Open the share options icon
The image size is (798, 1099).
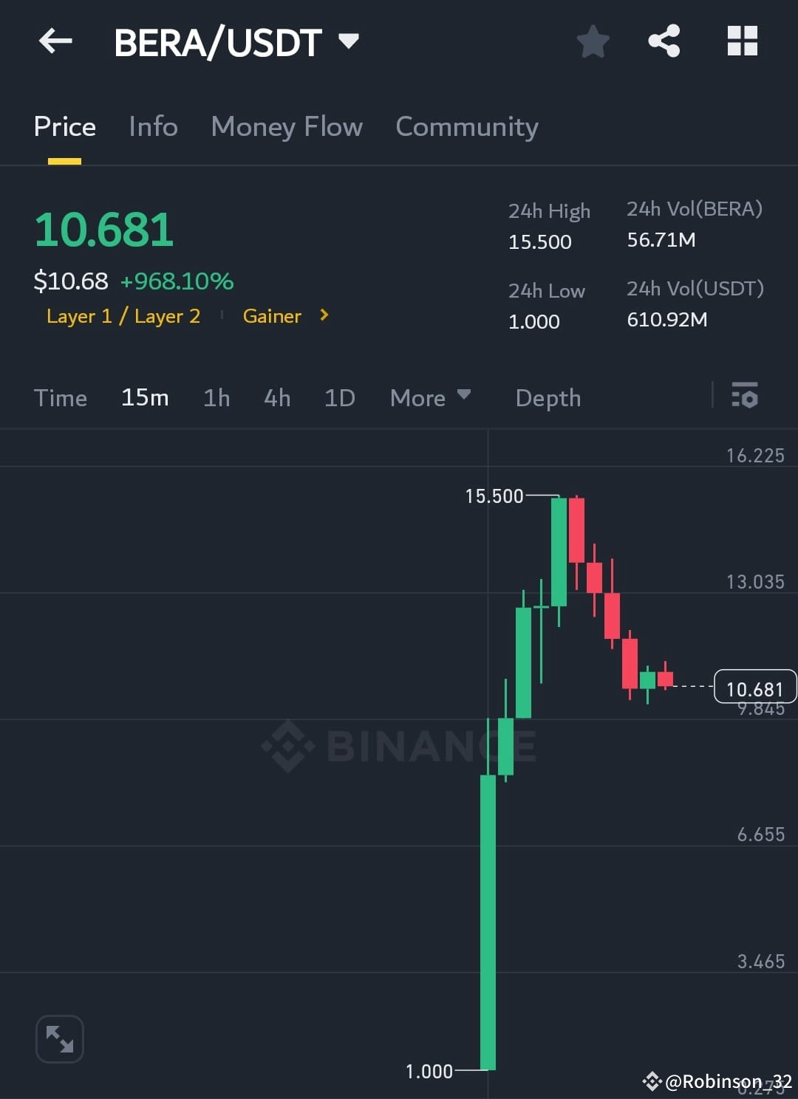[664, 41]
